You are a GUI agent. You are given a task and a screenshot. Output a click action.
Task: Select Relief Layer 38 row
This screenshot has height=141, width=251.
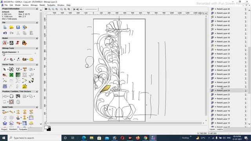pyautogui.click(x=228, y=42)
